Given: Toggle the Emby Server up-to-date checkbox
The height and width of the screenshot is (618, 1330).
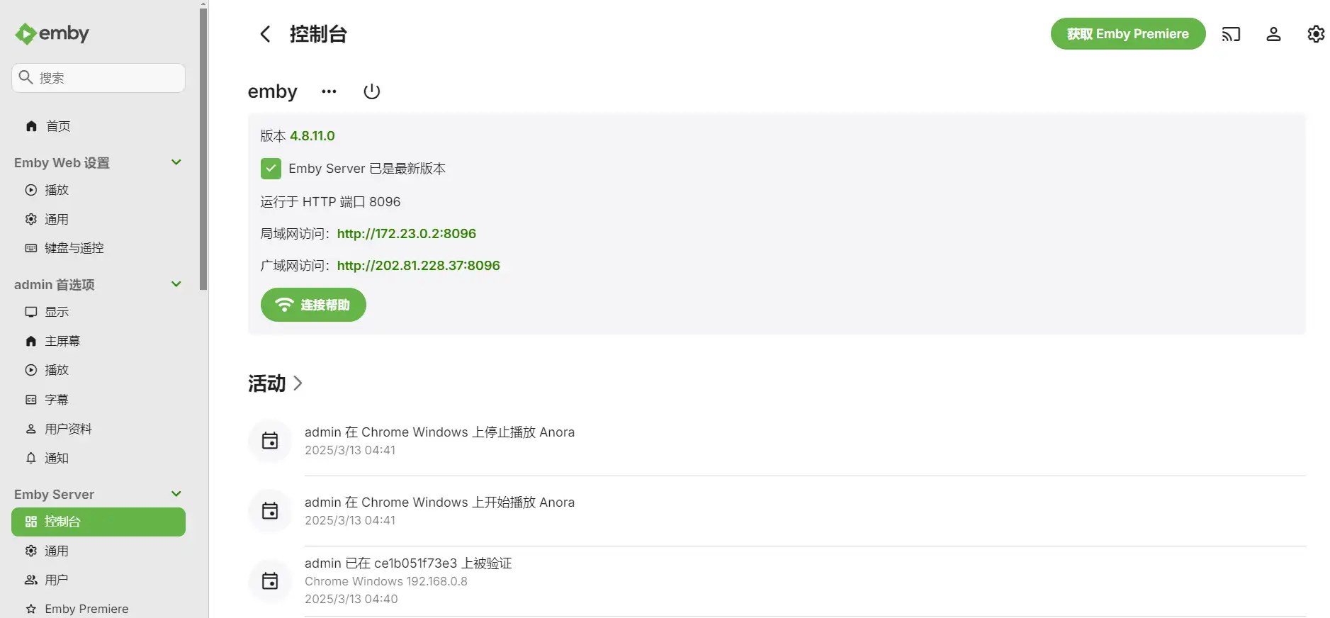Looking at the screenshot, I should click(271, 169).
